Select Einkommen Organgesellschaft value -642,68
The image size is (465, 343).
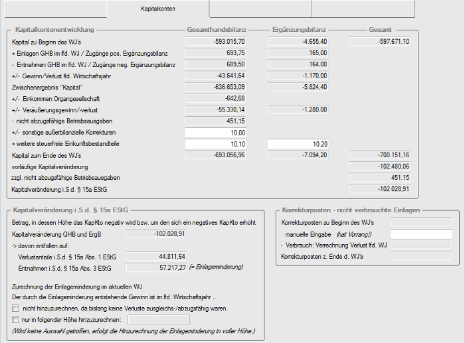216,98
